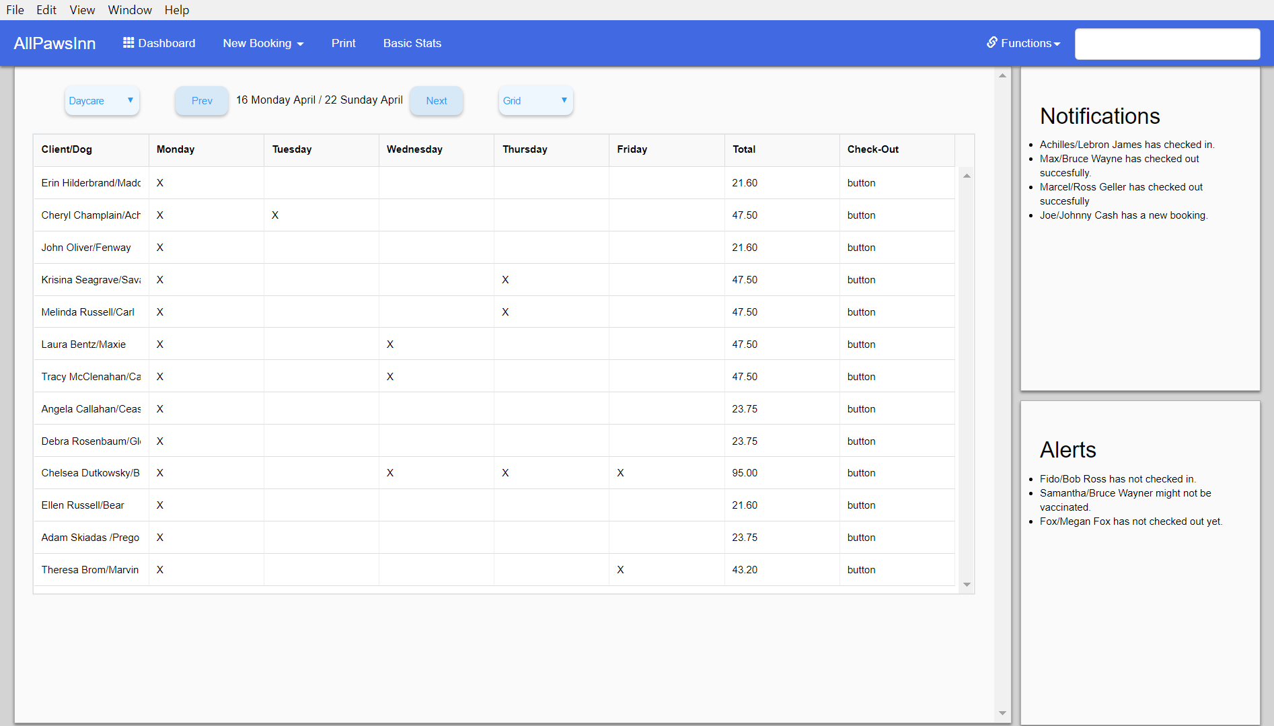This screenshot has width=1274, height=726.
Task: Click table scrollbar down arrow
Action: point(967,585)
